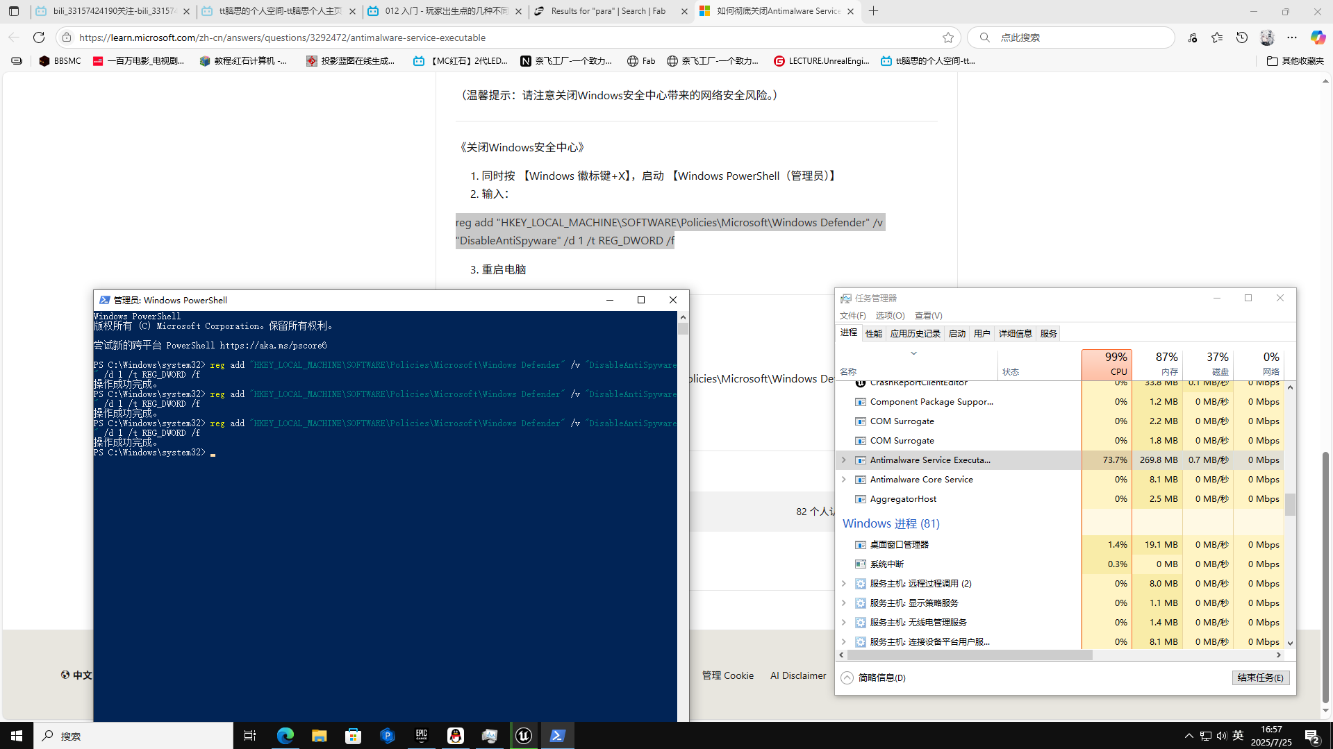The width and height of the screenshot is (1333, 749).
Task: Open Microsoft Store taskbar icon
Action: point(353,736)
